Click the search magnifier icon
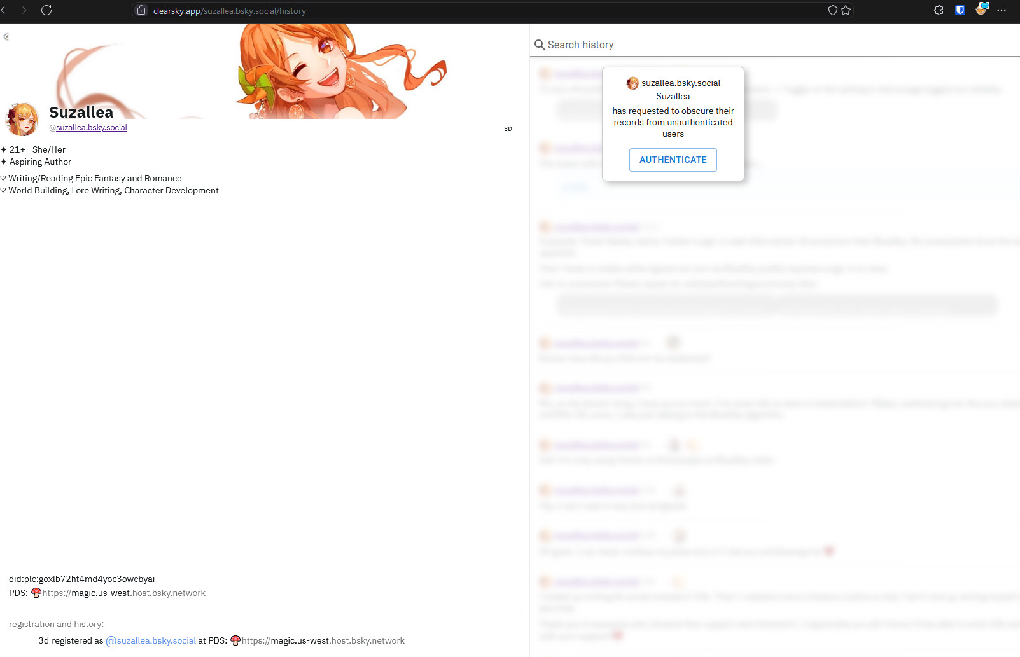The height and width of the screenshot is (657, 1020). [x=540, y=45]
